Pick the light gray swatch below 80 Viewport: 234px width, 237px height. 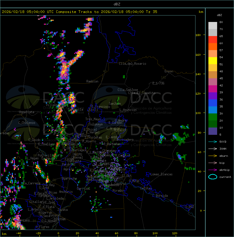213,25
